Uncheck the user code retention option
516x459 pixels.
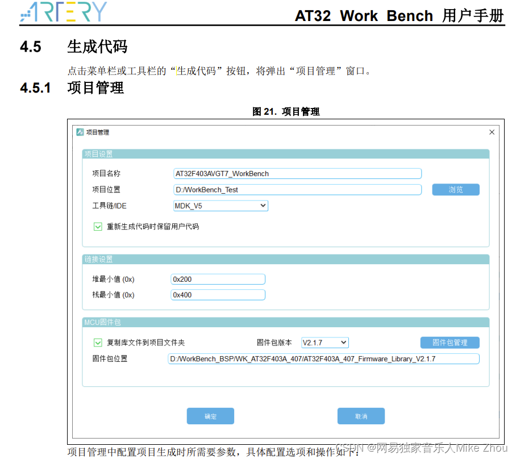[x=97, y=226]
